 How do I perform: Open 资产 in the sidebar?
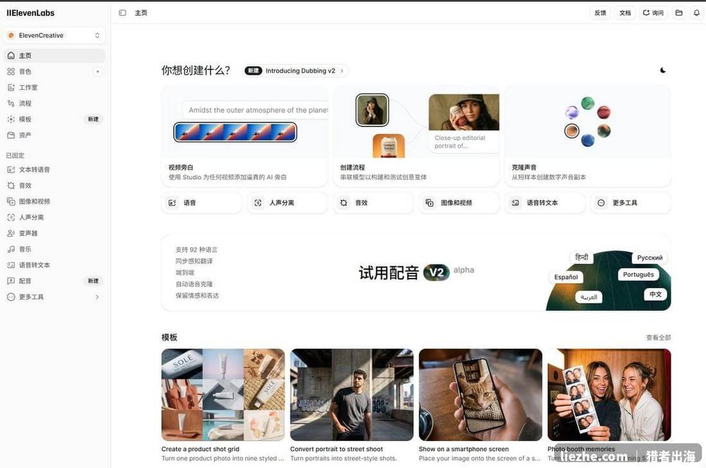[54, 135]
